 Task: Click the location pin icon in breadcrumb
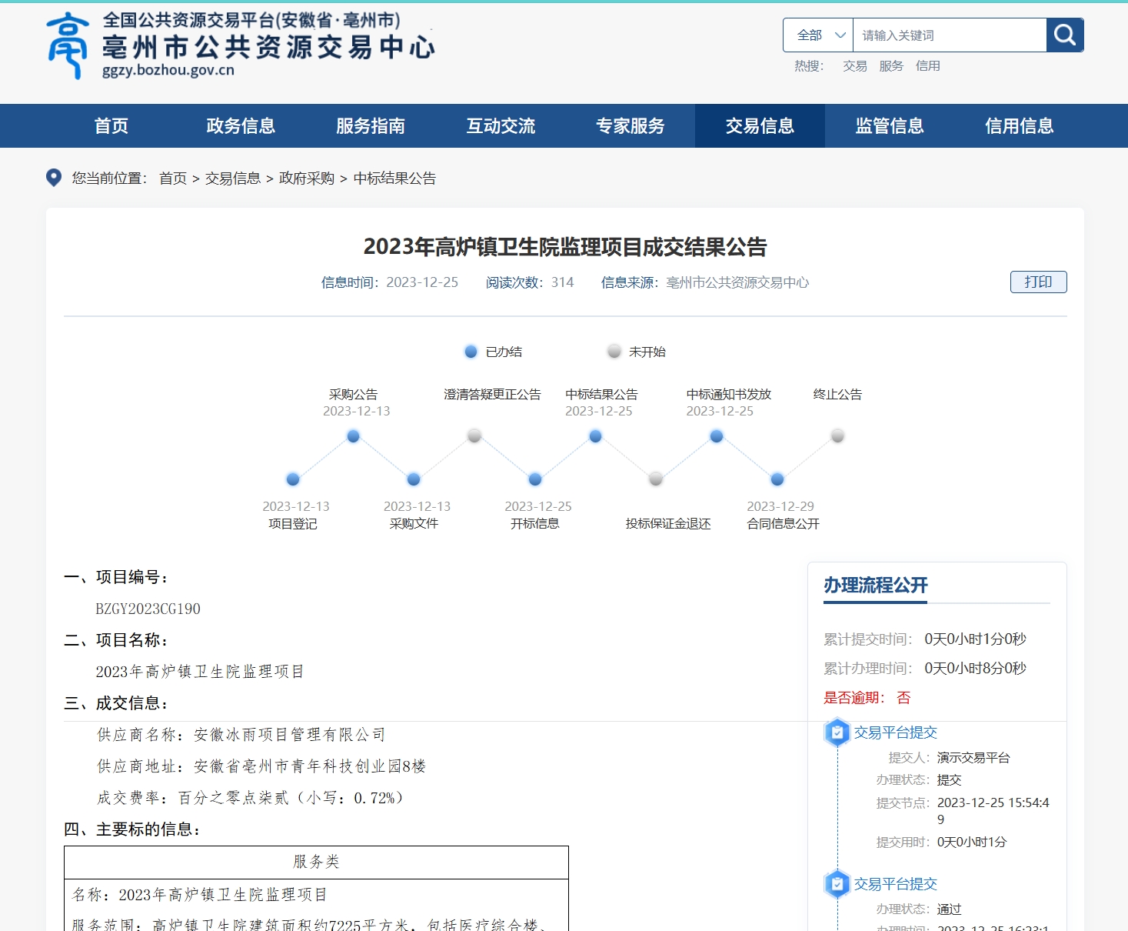[x=54, y=178]
